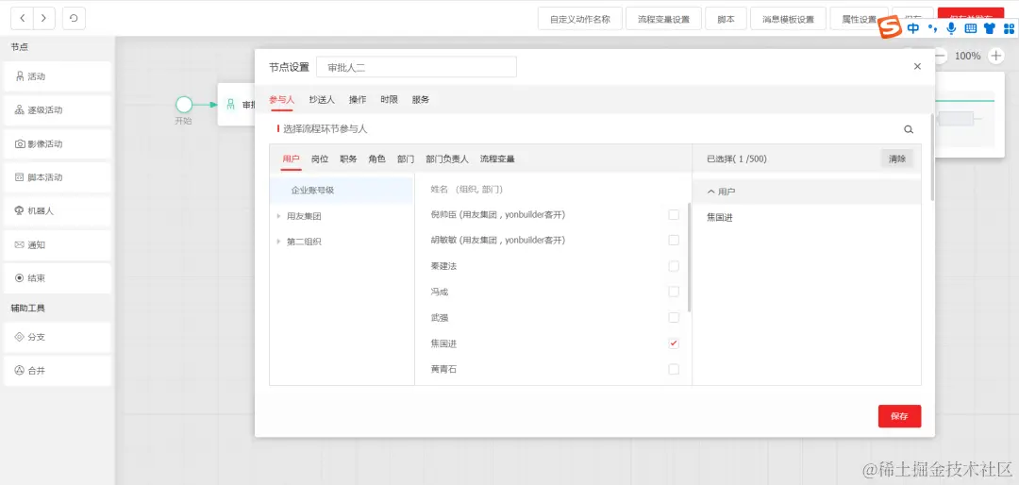Click the undo reset icon
The image size is (1019, 485).
[x=74, y=18]
